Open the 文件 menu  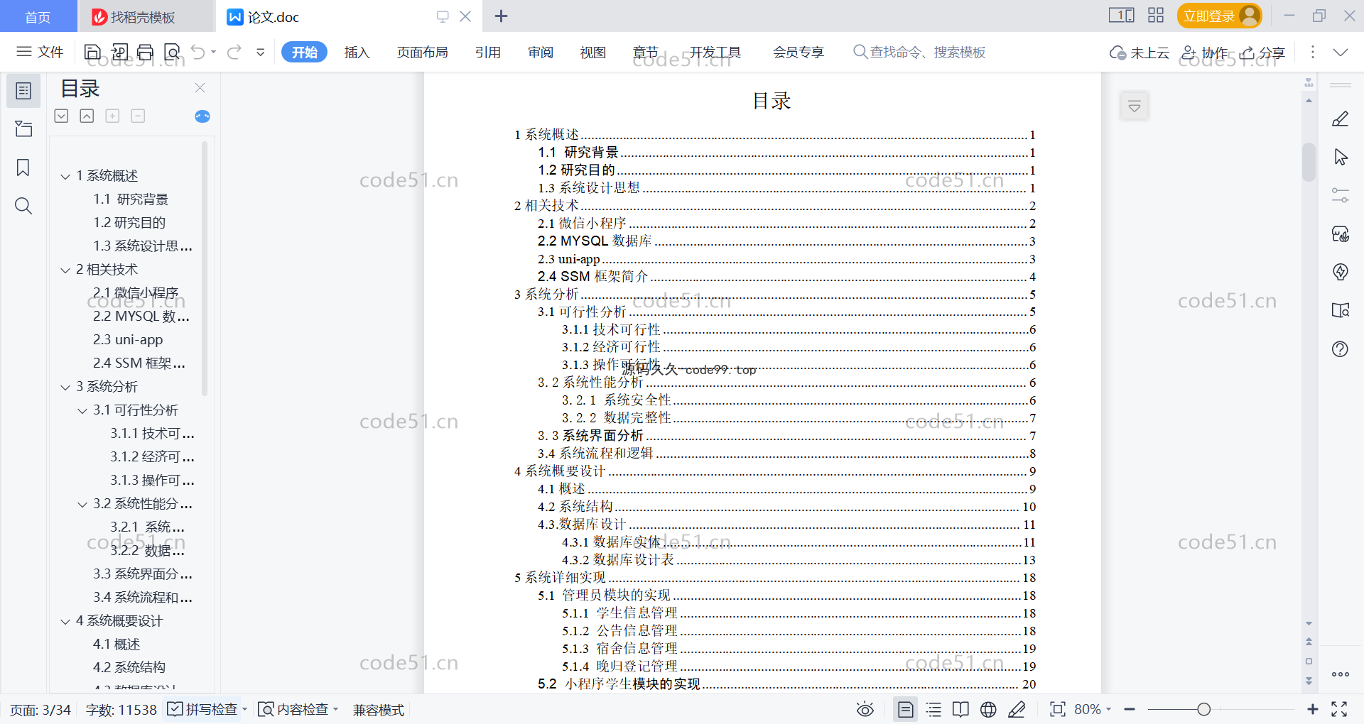click(40, 52)
